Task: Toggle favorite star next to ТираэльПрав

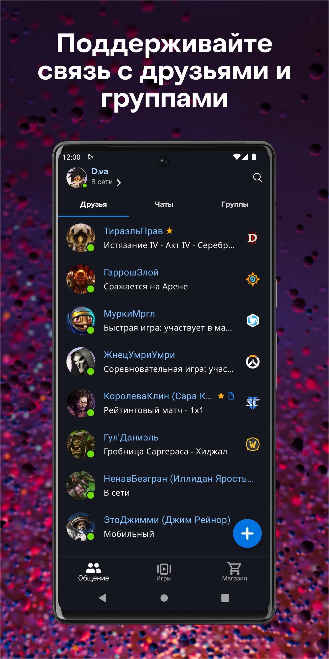Action: coord(169,231)
